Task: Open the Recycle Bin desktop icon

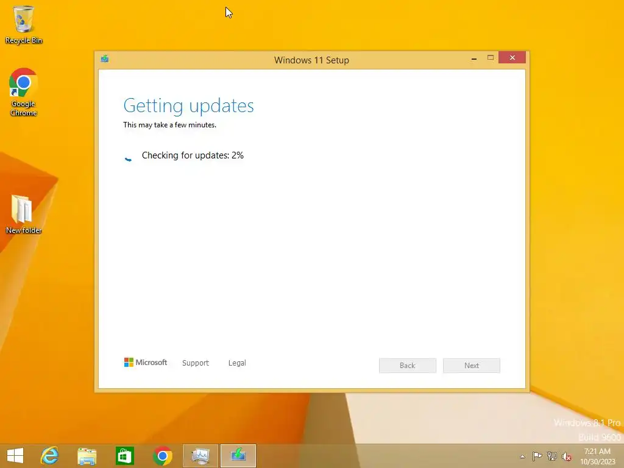Action: point(24,24)
